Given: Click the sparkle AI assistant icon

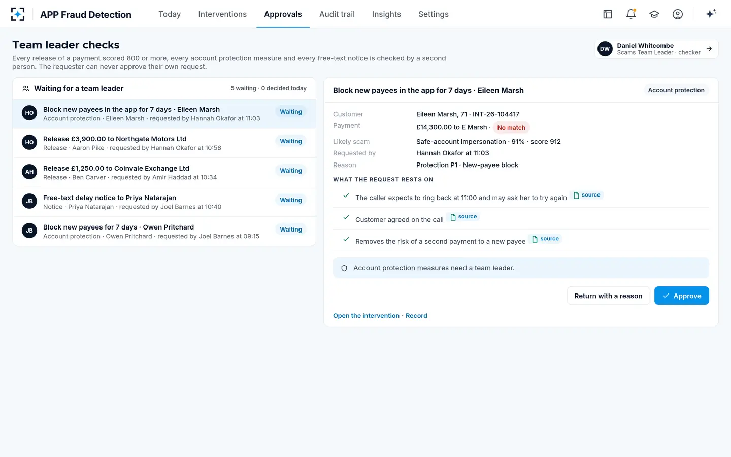Looking at the screenshot, I should point(711,14).
